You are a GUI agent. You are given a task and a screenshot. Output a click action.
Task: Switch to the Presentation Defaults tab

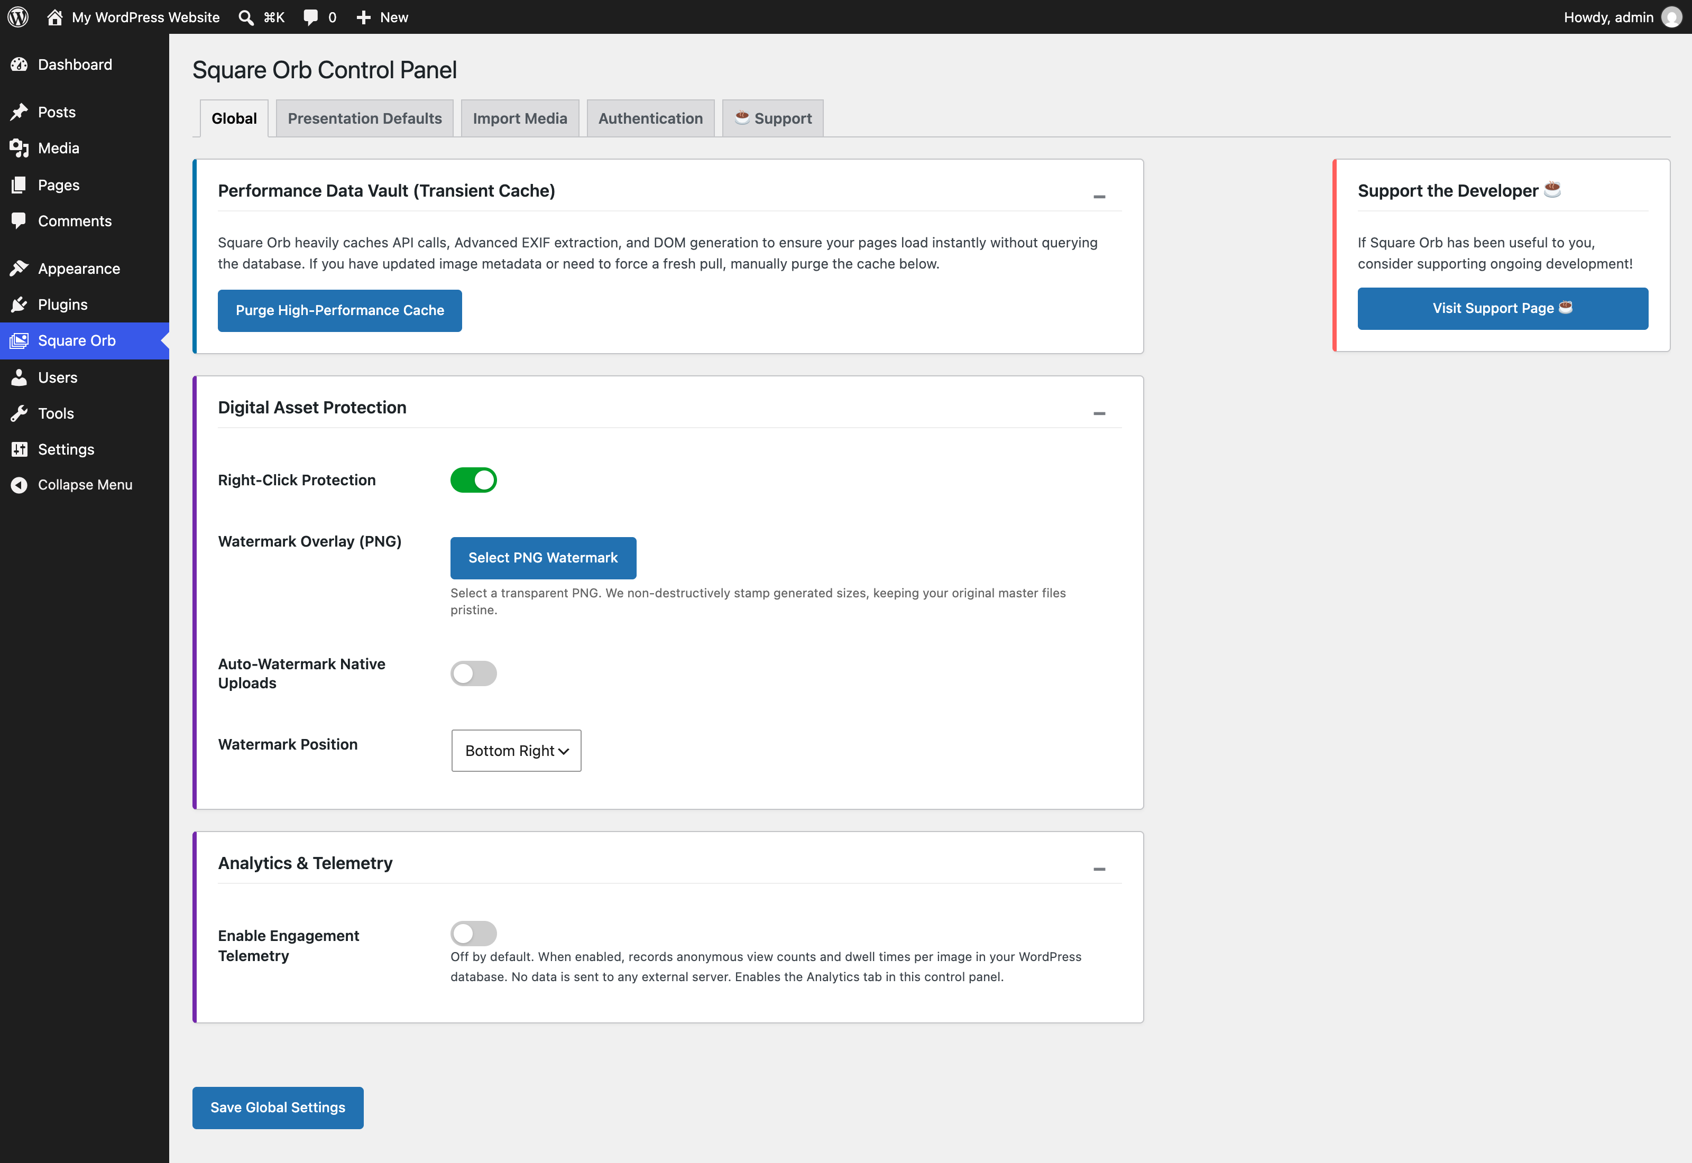click(x=364, y=118)
